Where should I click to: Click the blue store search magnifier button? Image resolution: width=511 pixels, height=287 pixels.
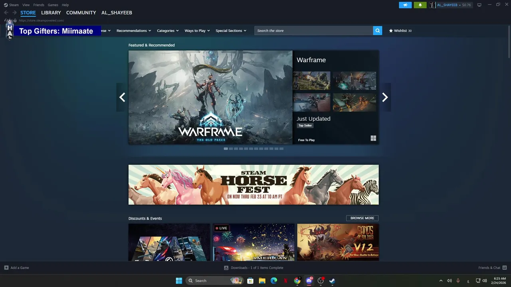click(x=378, y=31)
